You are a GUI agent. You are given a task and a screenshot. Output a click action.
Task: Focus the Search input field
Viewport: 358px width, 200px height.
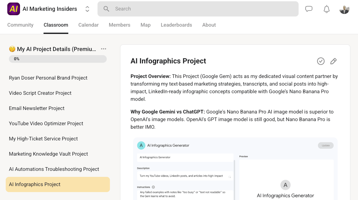203,9
